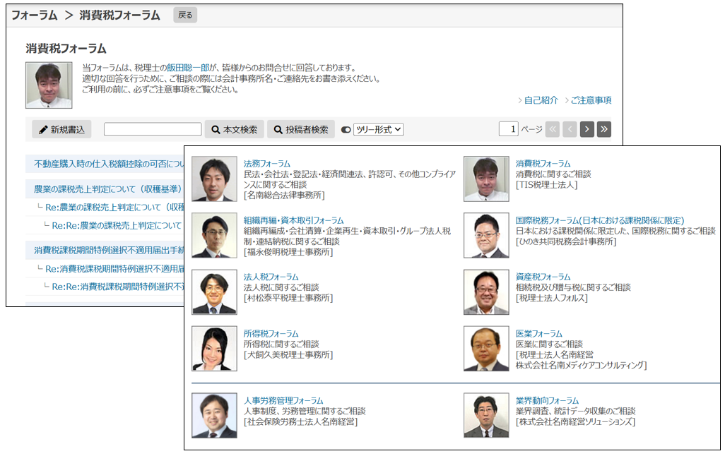Toggle the switch beside ツリー形式
This screenshot has height=456, width=725.
tap(346, 130)
